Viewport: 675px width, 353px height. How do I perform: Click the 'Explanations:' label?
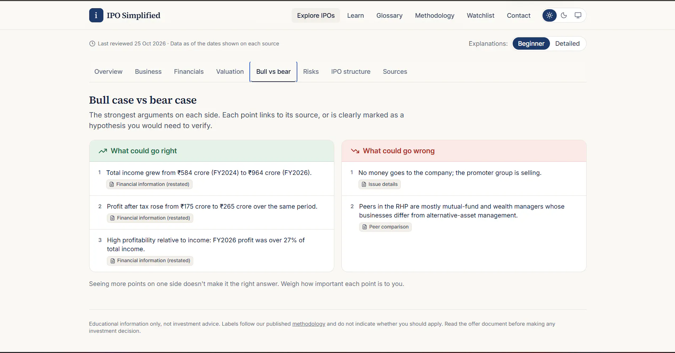click(x=488, y=44)
